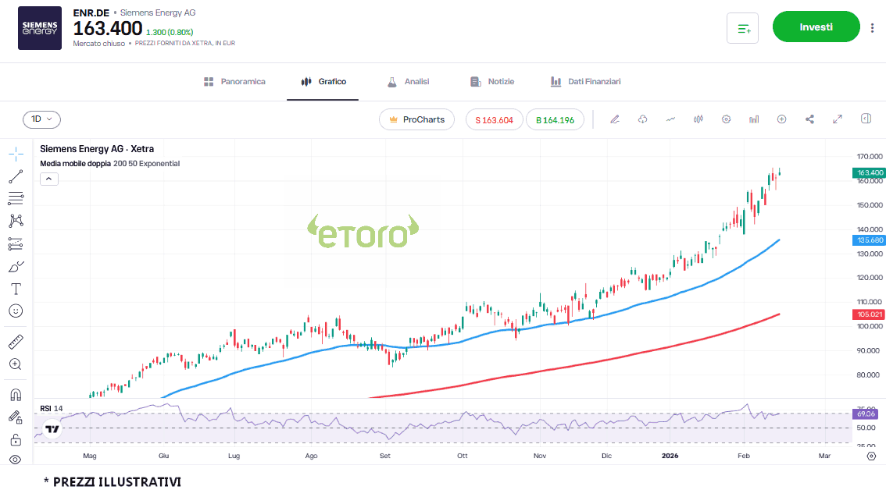
Task: Select the ruler measure tool
Action: pyautogui.click(x=16, y=342)
